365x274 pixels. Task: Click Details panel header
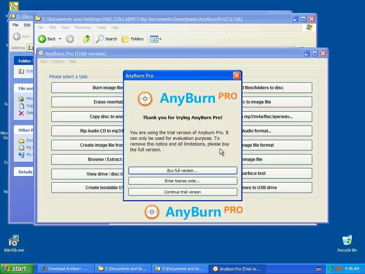pyautogui.click(x=24, y=172)
